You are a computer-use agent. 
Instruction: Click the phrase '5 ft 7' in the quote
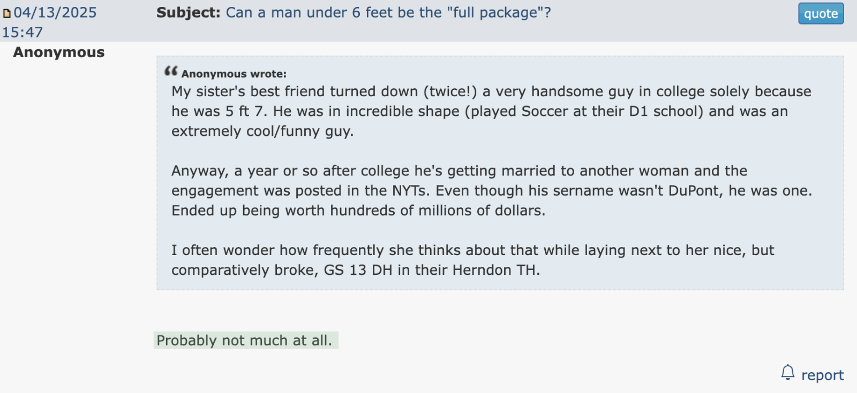pyautogui.click(x=244, y=111)
